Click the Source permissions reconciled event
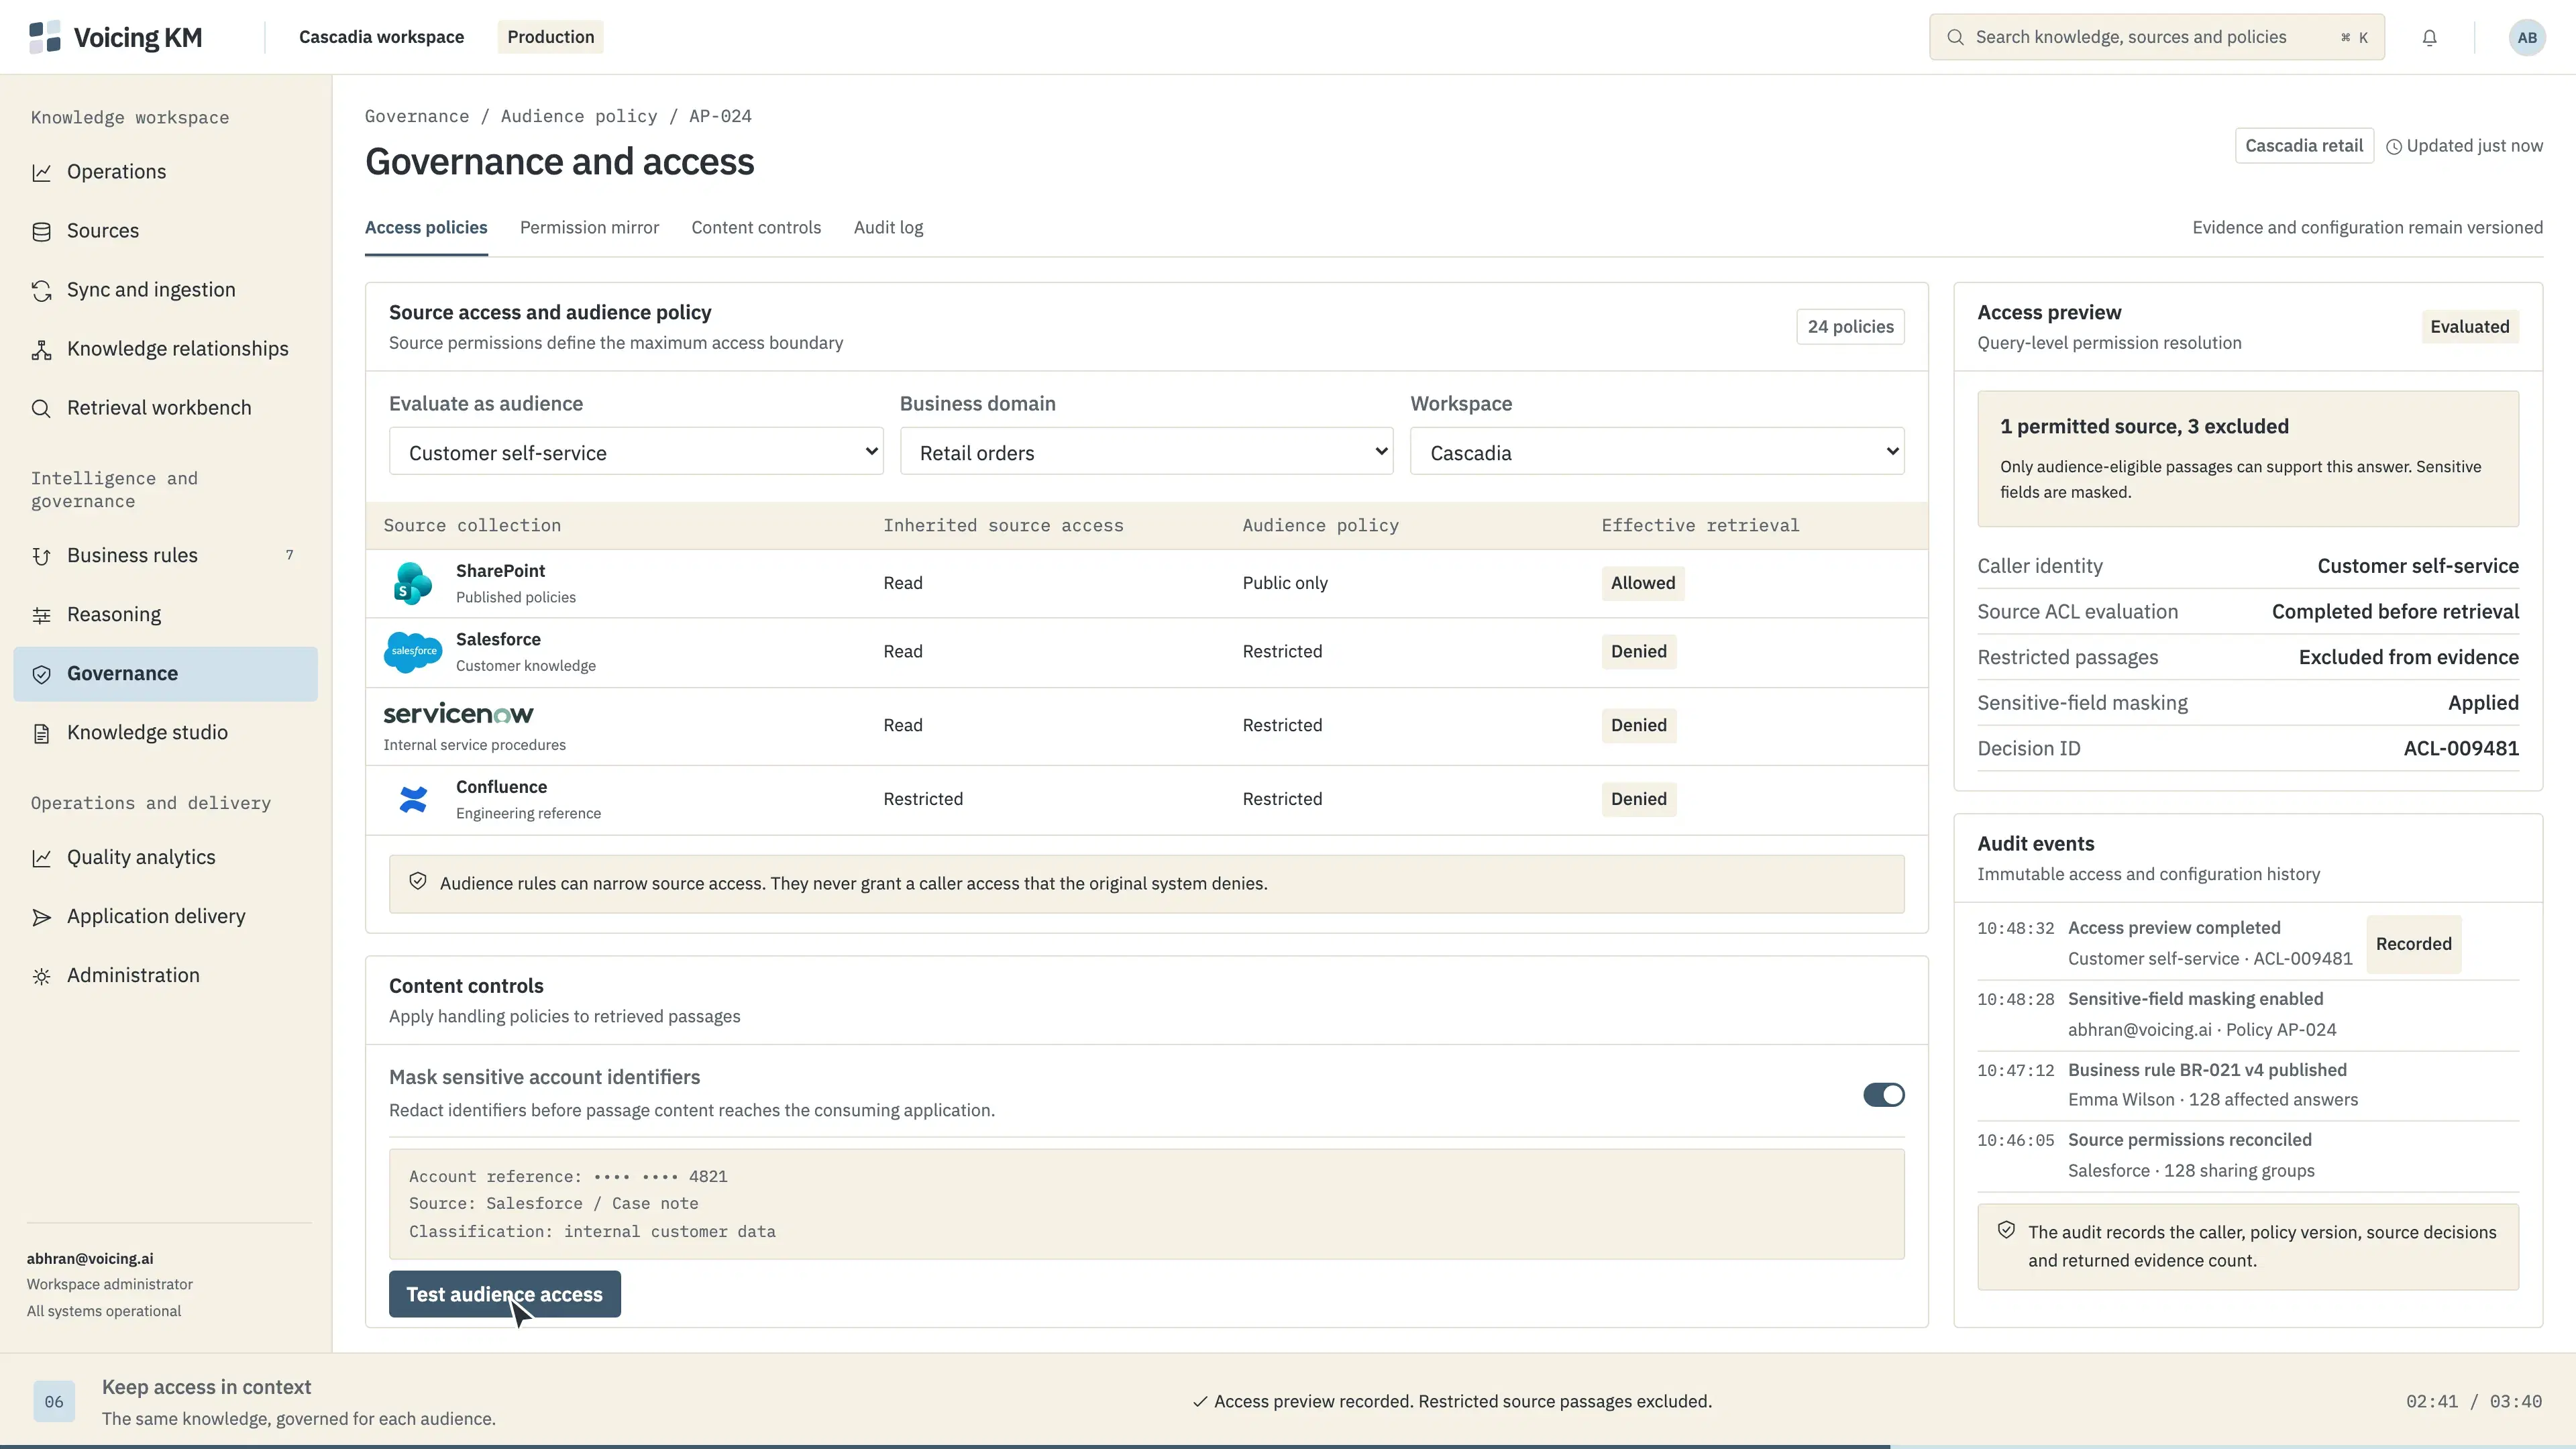 click(x=2248, y=1155)
